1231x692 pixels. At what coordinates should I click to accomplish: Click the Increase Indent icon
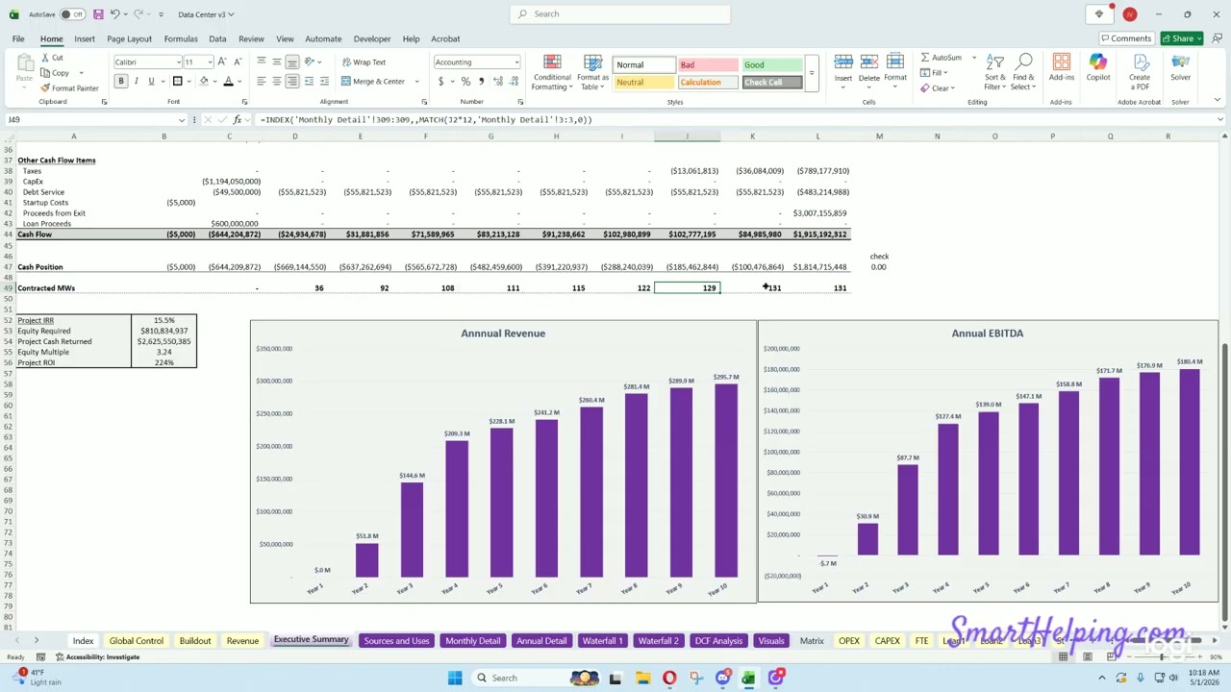tap(324, 82)
